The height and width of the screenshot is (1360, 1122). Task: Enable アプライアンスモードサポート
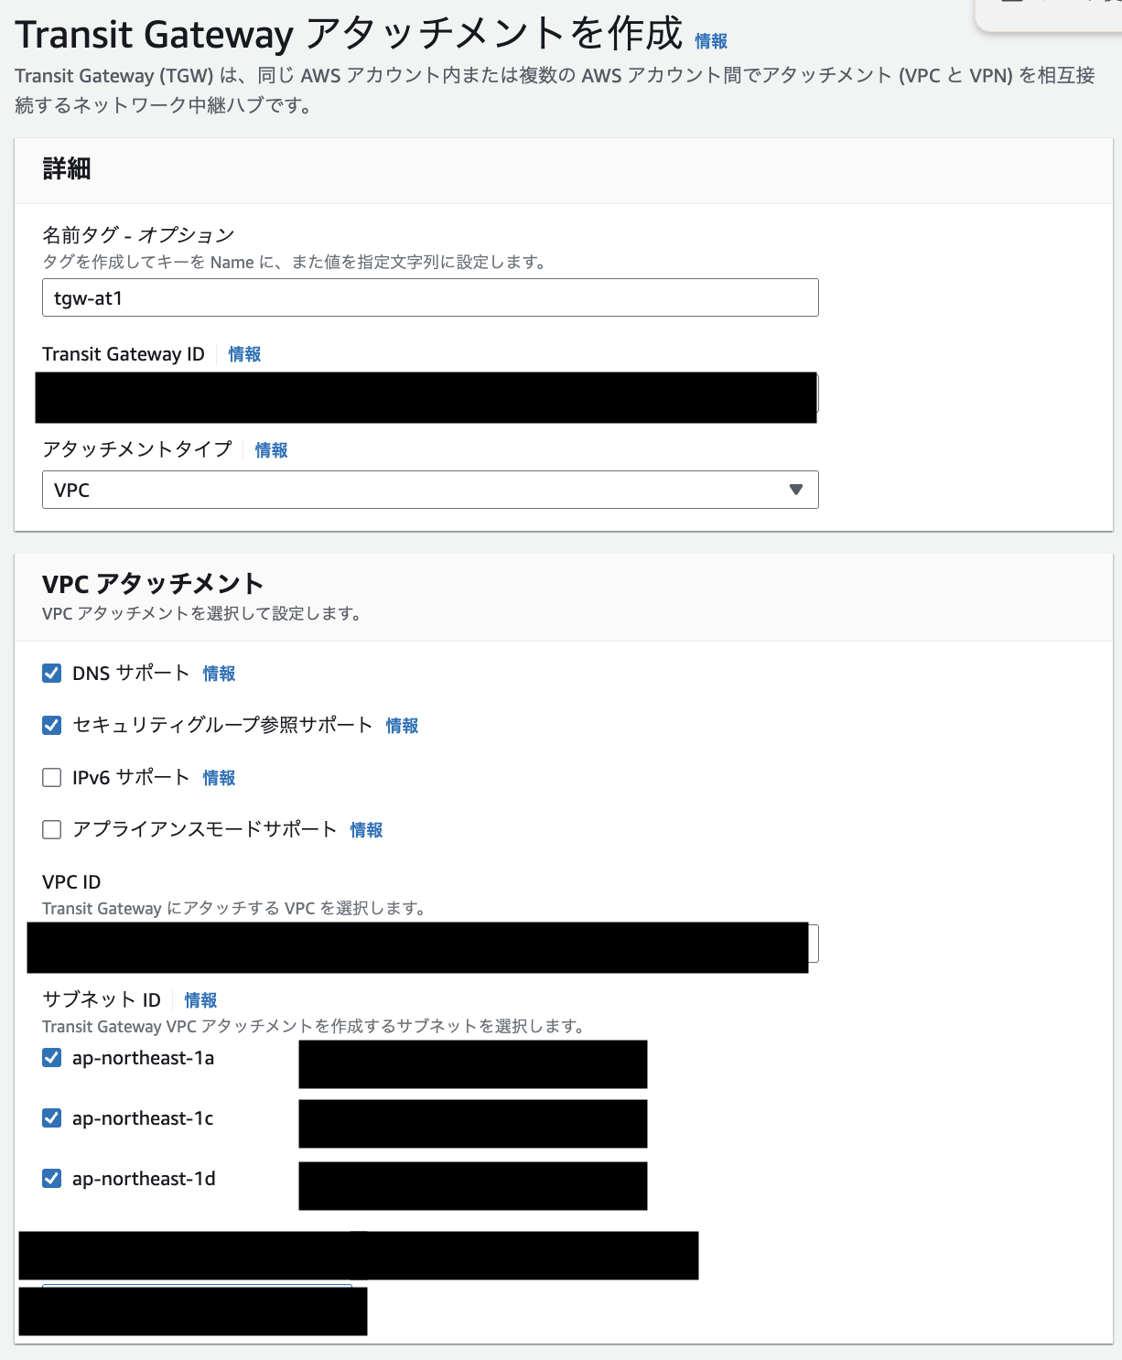pyautogui.click(x=52, y=829)
